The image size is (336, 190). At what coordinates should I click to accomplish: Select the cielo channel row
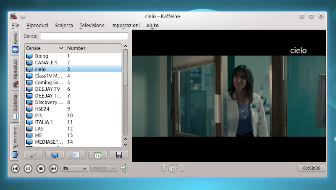point(73,69)
